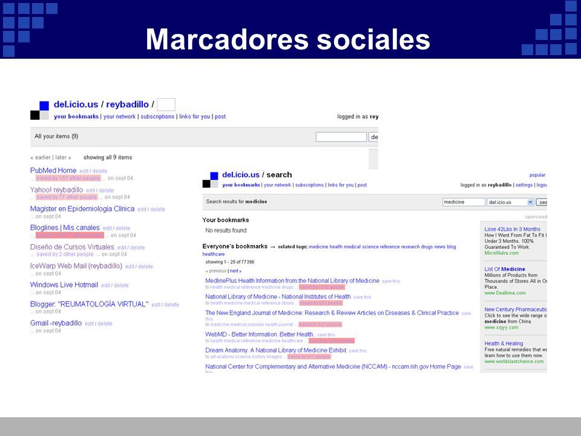Click edit next to Bloglines | Mis canales
The height and width of the screenshot is (436, 581).
pyautogui.click(x=107, y=228)
